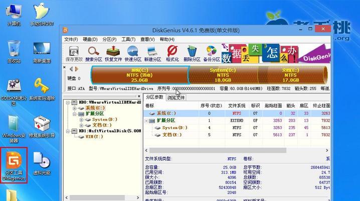
Task: Click the tree panel scroll left arrow
Action: pyautogui.click(x=67, y=197)
